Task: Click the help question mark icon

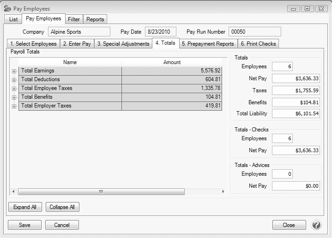Action: pyautogui.click(x=316, y=225)
